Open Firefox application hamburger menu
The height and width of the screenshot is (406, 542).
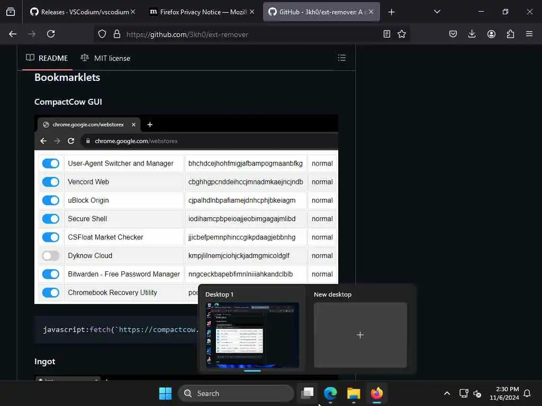pyautogui.click(x=529, y=34)
